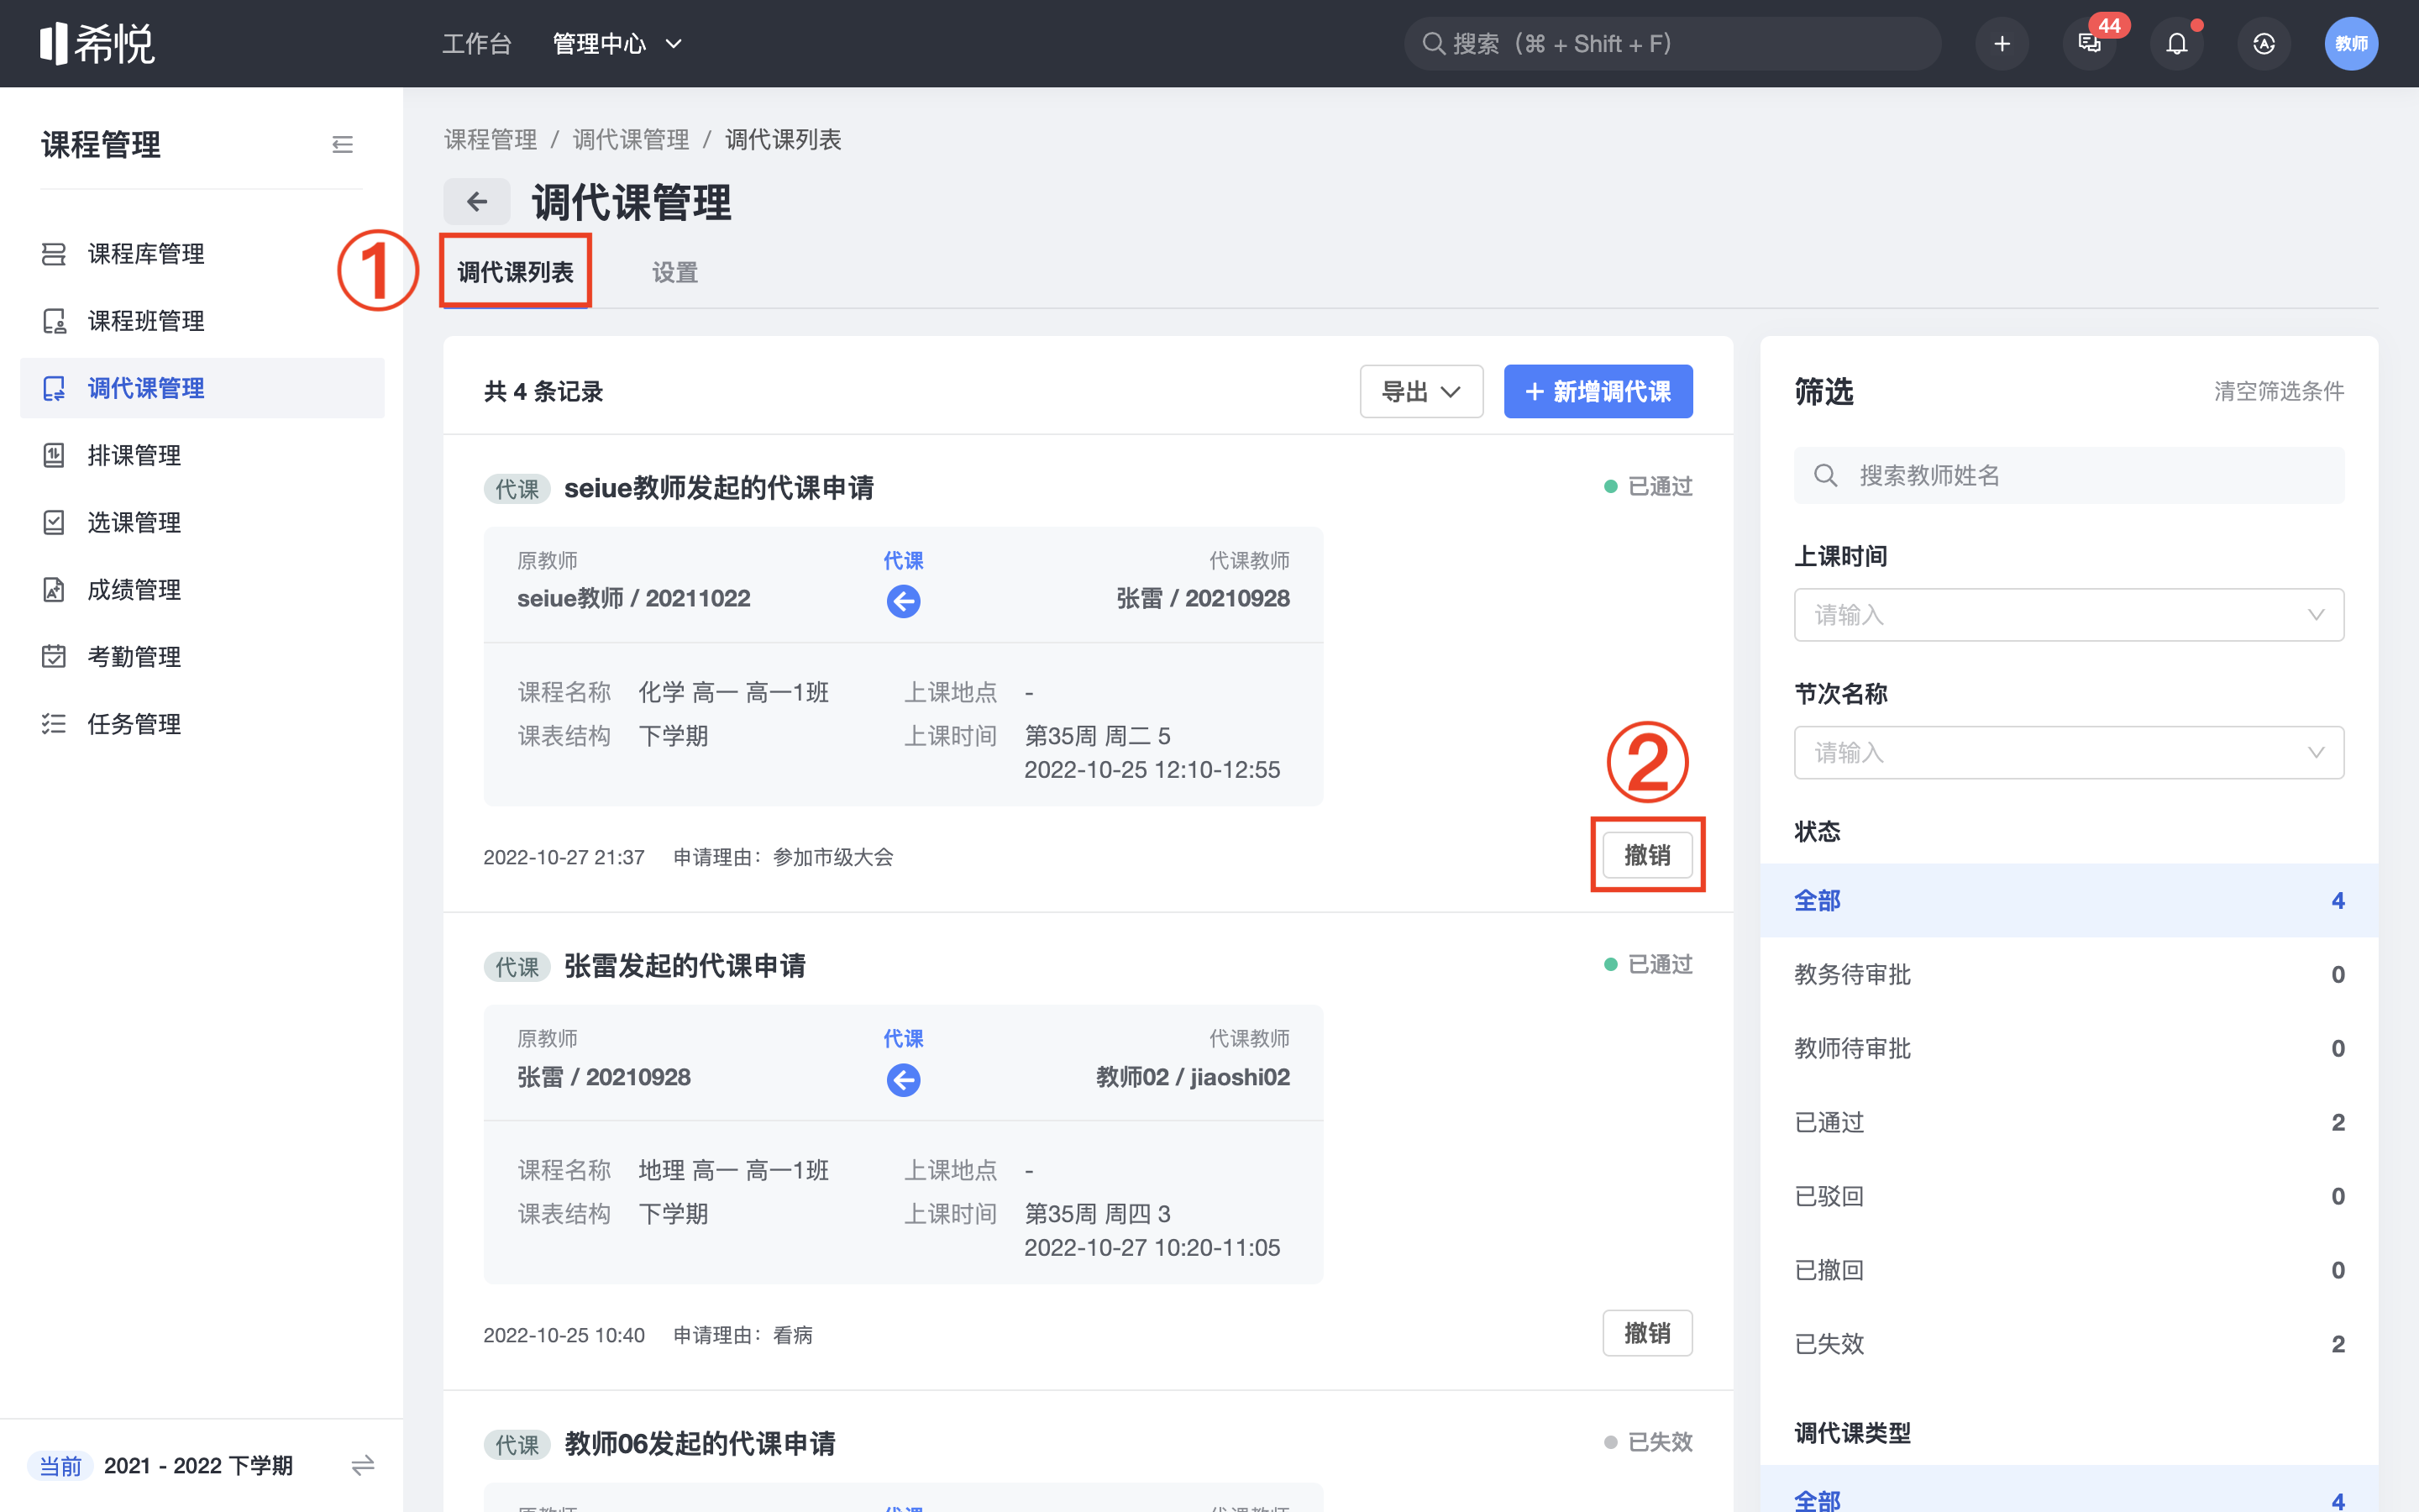Filter status by 已失效
The image size is (2419, 1512).
click(2068, 1344)
